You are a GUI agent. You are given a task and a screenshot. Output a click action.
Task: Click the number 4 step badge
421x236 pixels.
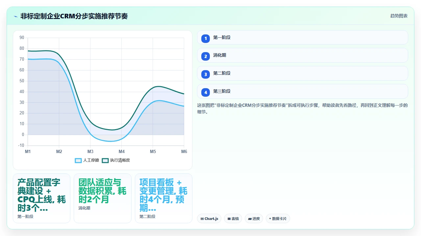pos(206,92)
